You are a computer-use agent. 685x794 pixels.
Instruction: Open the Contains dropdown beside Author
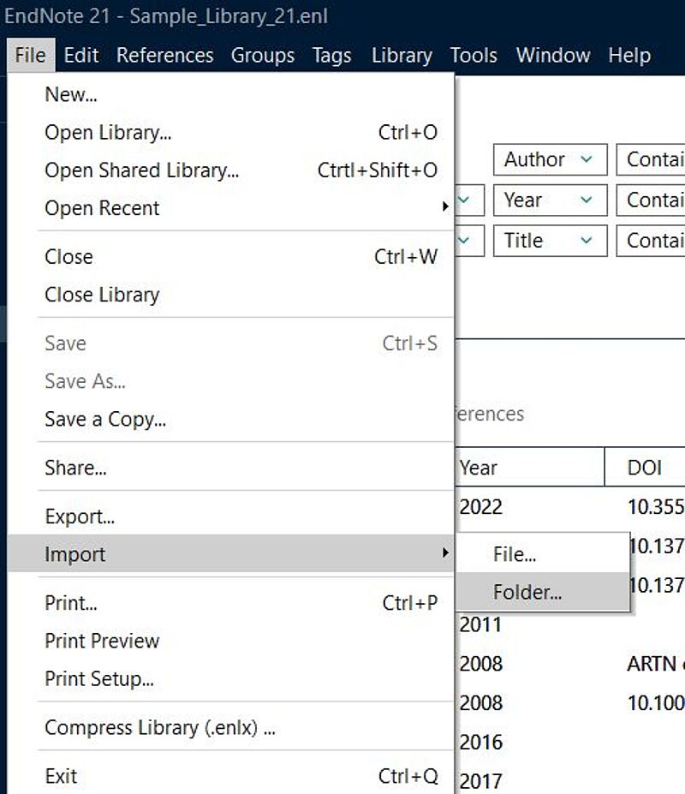click(651, 159)
